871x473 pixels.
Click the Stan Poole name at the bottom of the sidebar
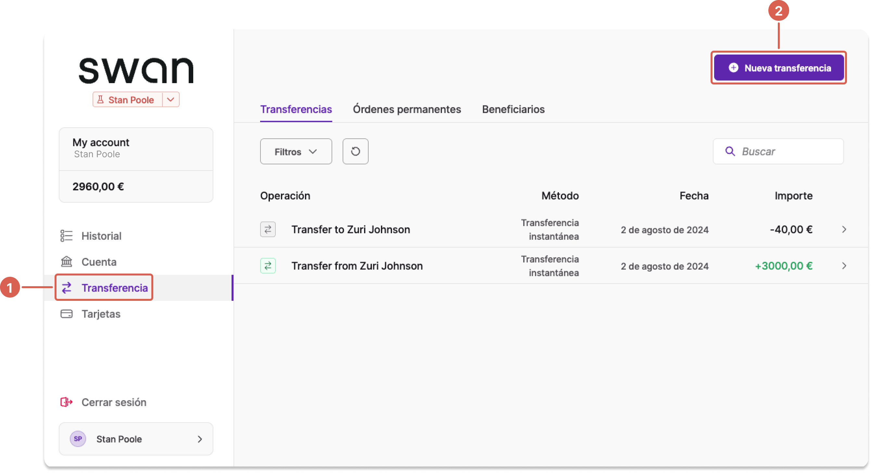119,439
